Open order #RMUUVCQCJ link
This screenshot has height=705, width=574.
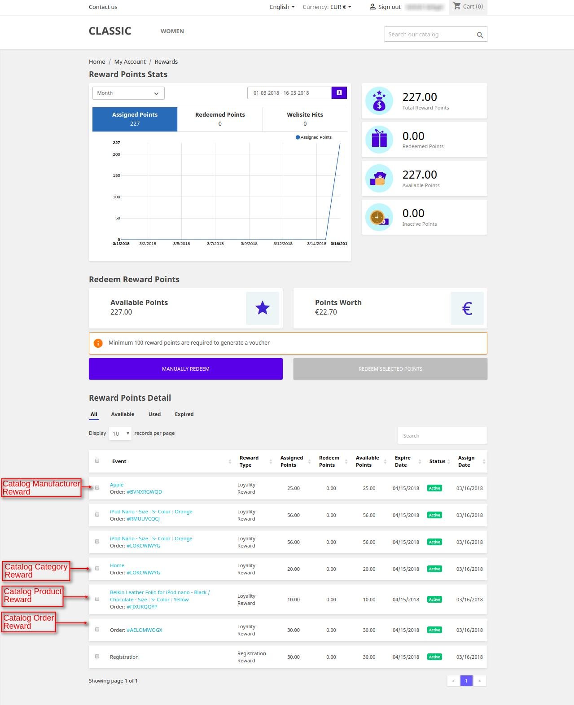coord(143,519)
